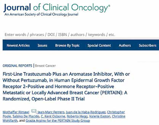Open author link Valerie Easton

[100, 116]
